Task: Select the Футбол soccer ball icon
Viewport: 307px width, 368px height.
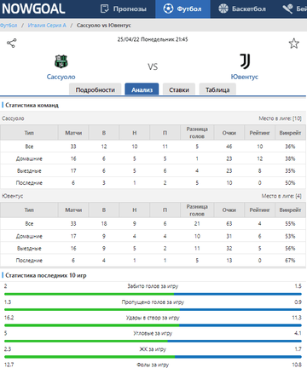Action: tap(168, 9)
